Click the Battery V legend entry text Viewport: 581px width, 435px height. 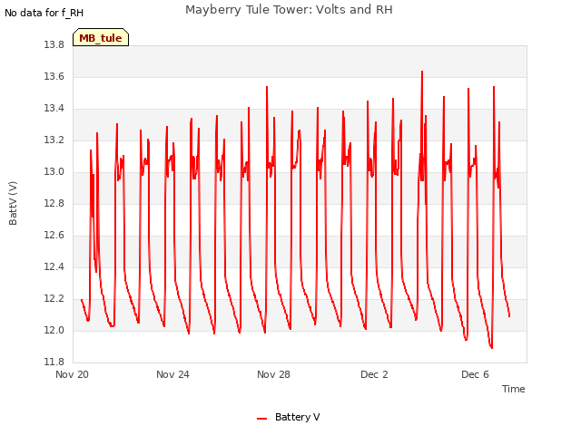297,417
